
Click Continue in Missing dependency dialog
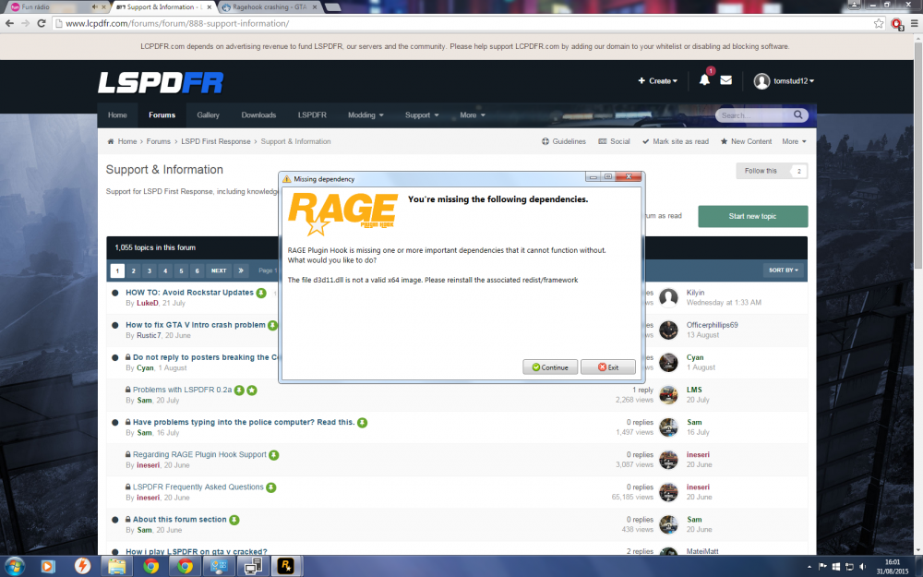click(x=550, y=367)
